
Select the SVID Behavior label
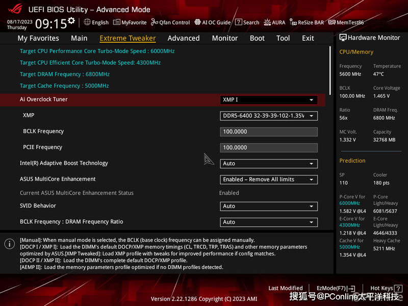(x=38, y=206)
